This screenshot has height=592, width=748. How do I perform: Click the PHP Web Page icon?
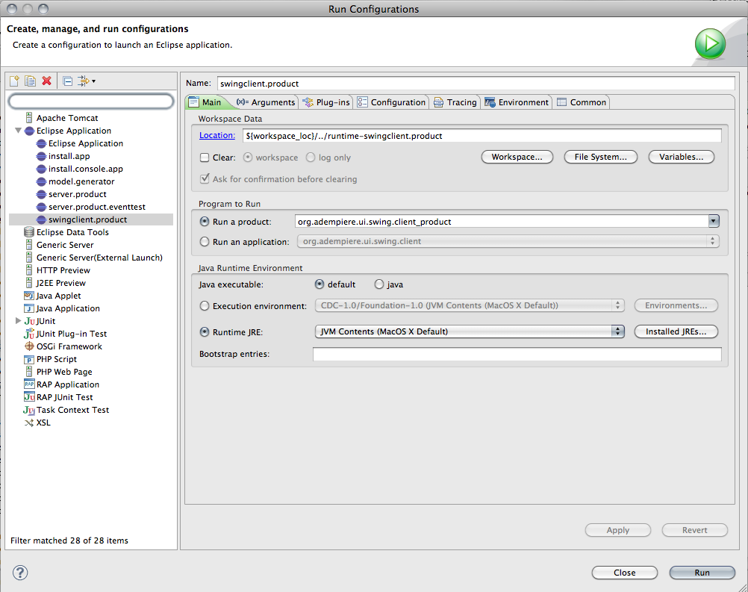point(29,372)
